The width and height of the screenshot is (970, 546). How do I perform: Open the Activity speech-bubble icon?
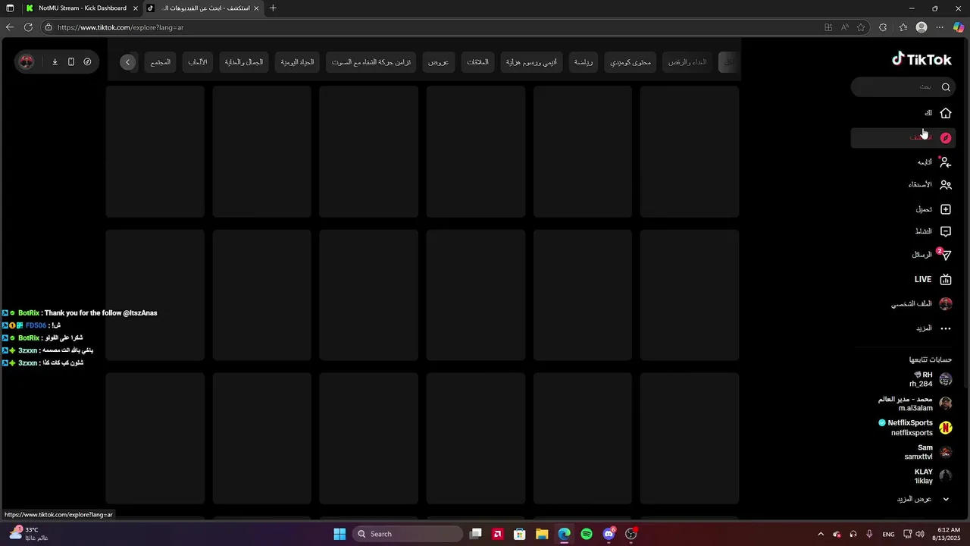pyautogui.click(x=946, y=231)
